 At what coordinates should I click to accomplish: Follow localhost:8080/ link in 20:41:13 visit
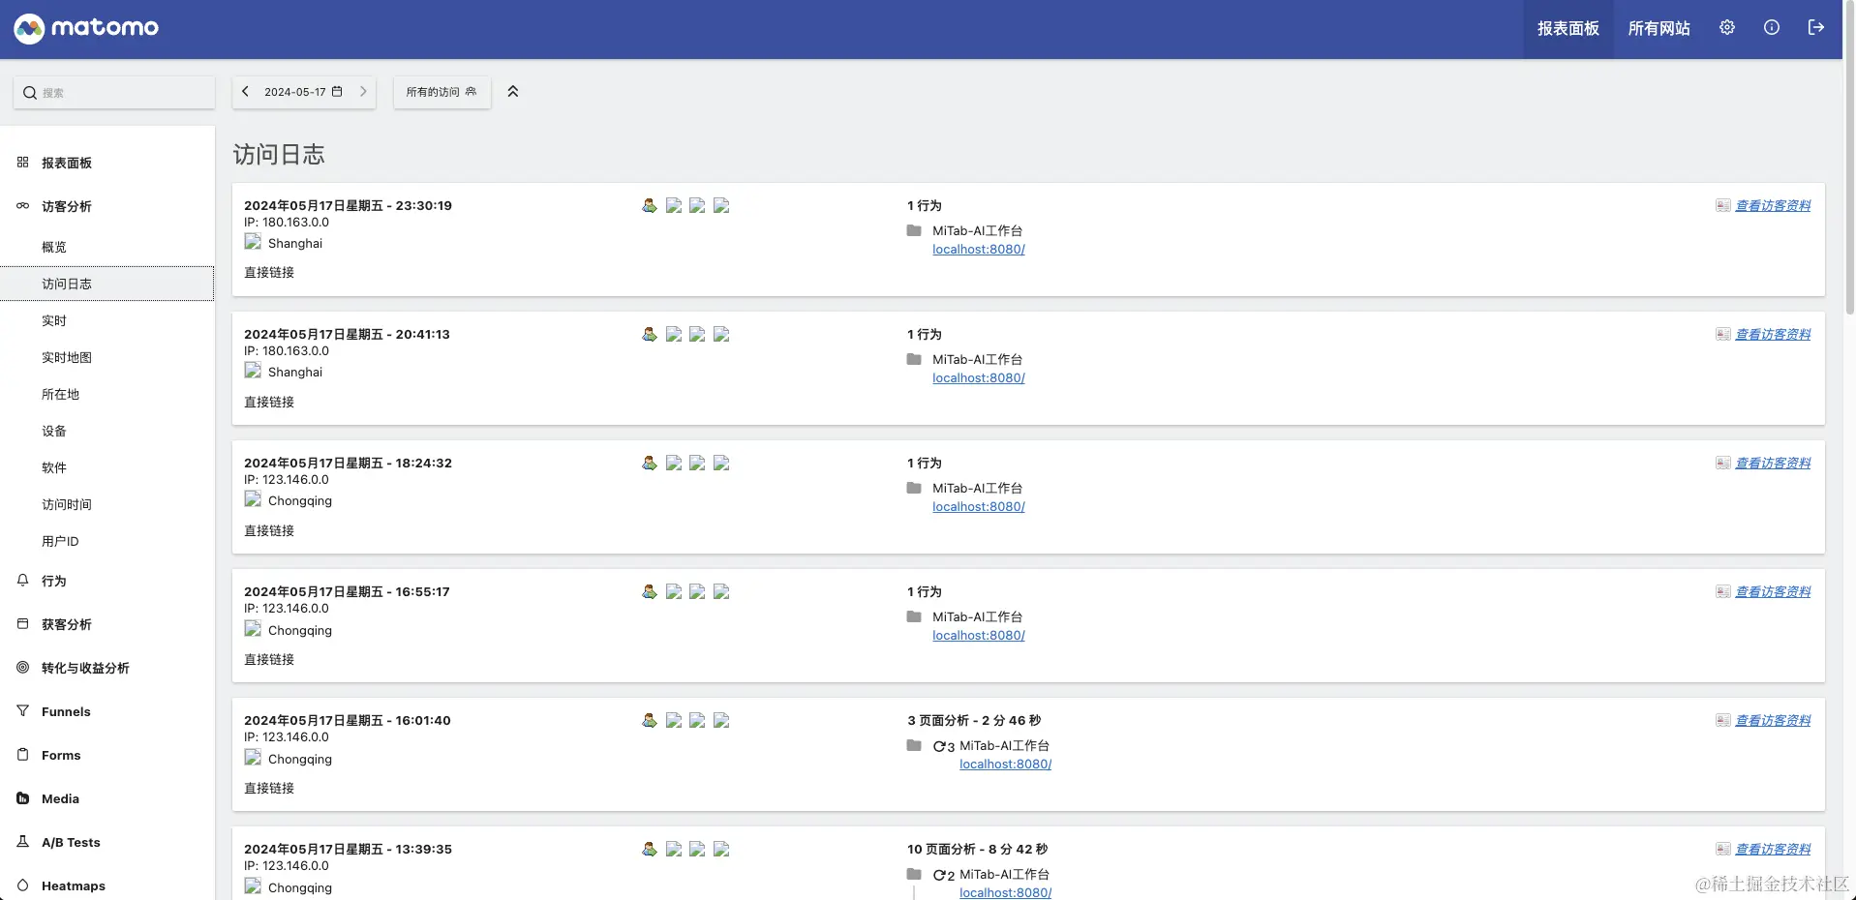[x=979, y=377]
